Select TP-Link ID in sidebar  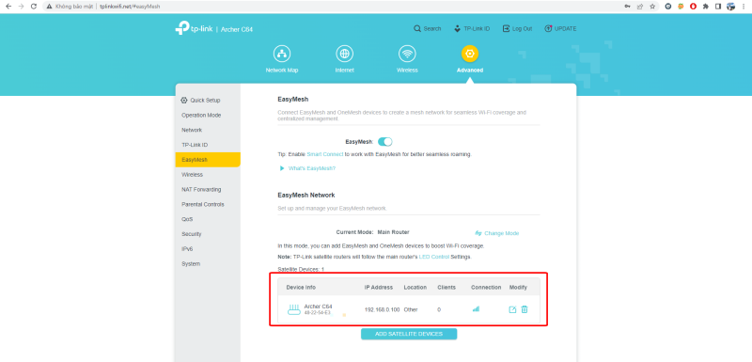[208, 145]
